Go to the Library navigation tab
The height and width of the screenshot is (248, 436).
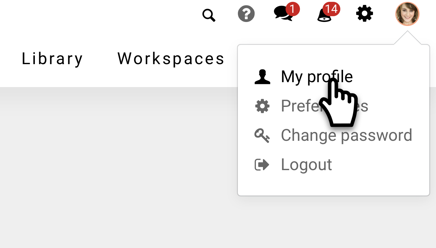[x=52, y=59]
